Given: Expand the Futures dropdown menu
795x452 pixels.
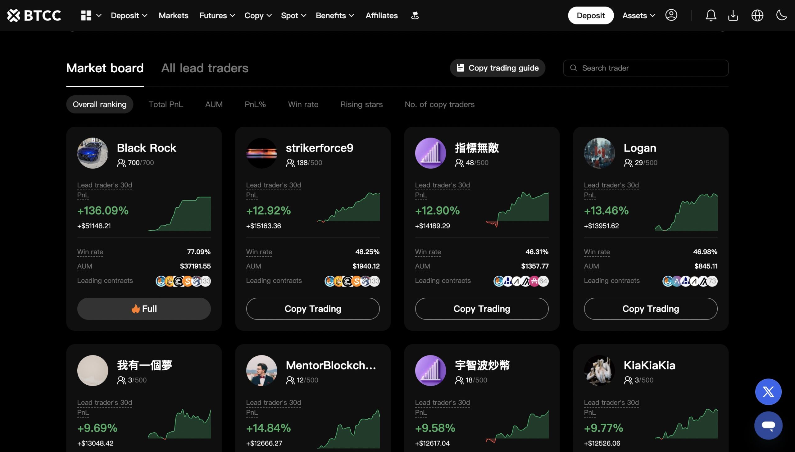Looking at the screenshot, I should click(217, 16).
